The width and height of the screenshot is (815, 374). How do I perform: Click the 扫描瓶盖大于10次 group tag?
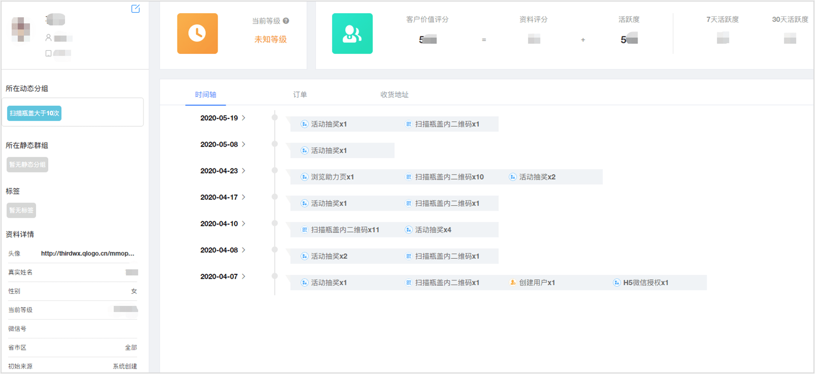(x=34, y=113)
